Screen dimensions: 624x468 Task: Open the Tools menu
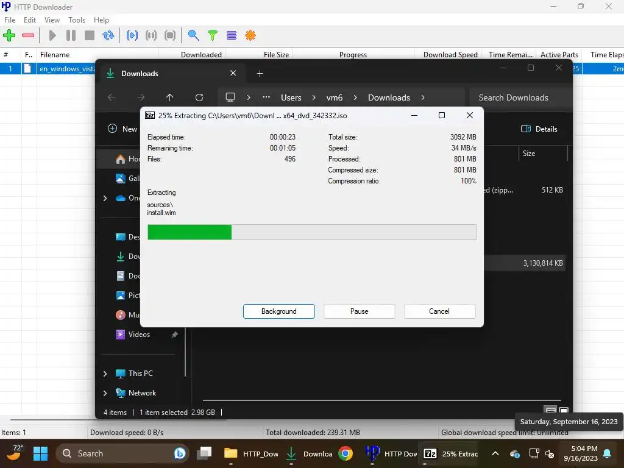[76, 20]
